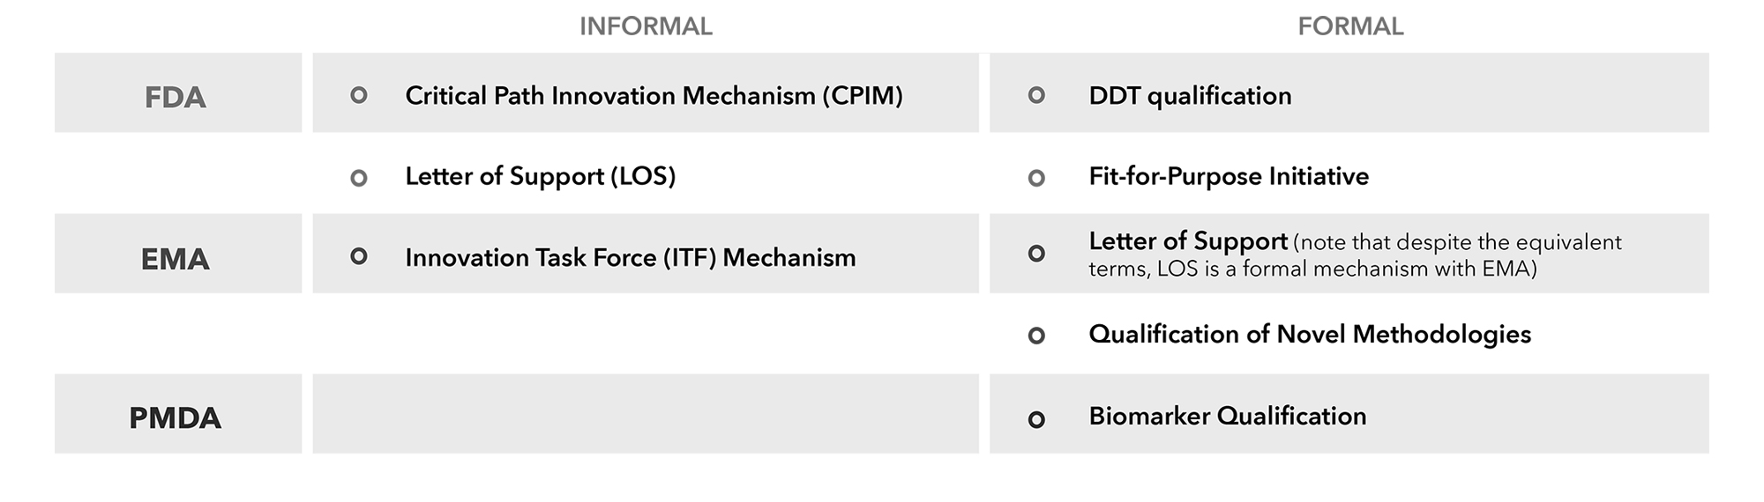Image resolution: width=1764 pixels, height=502 pixels.
Task: Click the Fit-for-Purpose Initiative text
Action: coord(1229,176)
